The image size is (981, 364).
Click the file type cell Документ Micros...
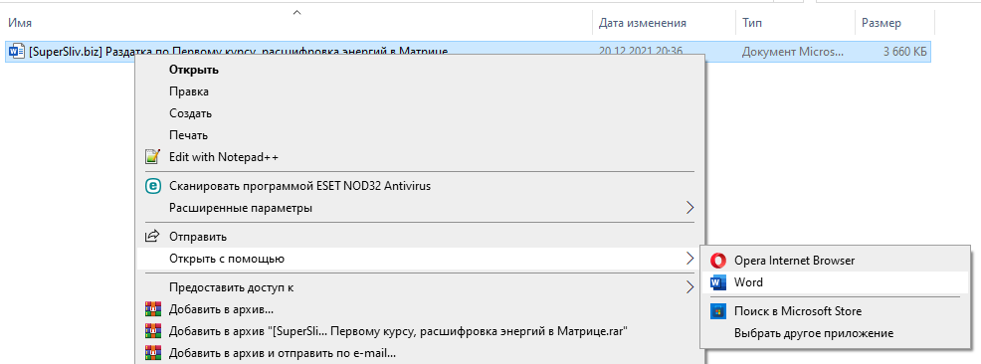[x=793, y=52]
